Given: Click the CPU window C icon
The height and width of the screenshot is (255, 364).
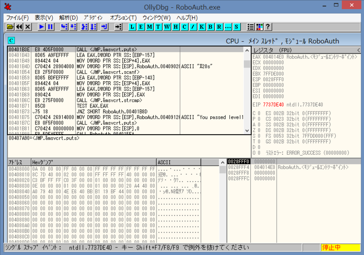Looking at the screenshot, I should pyautogui.click(x=11, y=40).
